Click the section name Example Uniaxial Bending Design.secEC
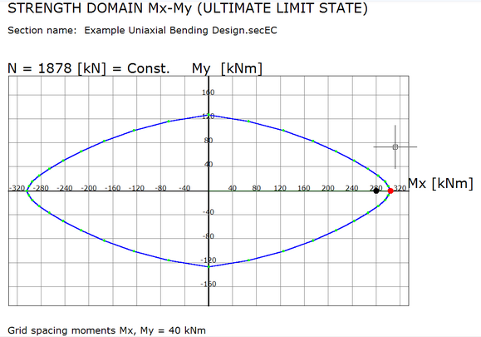Screen dimensions: 481x337 pos(180,30)
